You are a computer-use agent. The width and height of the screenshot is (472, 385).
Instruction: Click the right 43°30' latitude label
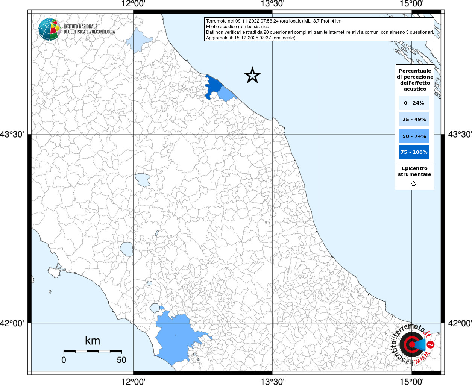460,134
